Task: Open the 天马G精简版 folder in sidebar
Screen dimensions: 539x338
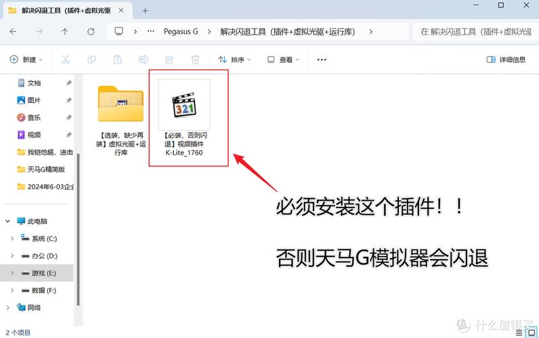Action: coord(41,169)
